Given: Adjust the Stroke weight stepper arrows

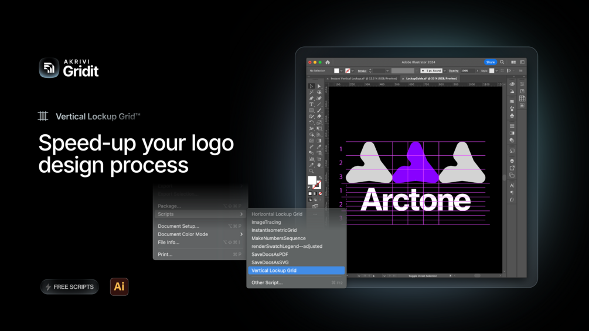Looking at the screenshot, I should [370, 71].
